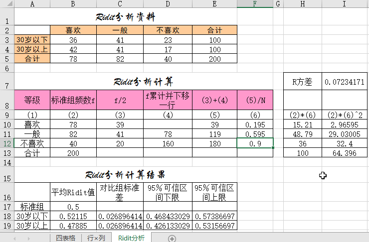The image size is (369, 242).
Task: Open the 行×列 sheet tab
Action: 96,238
